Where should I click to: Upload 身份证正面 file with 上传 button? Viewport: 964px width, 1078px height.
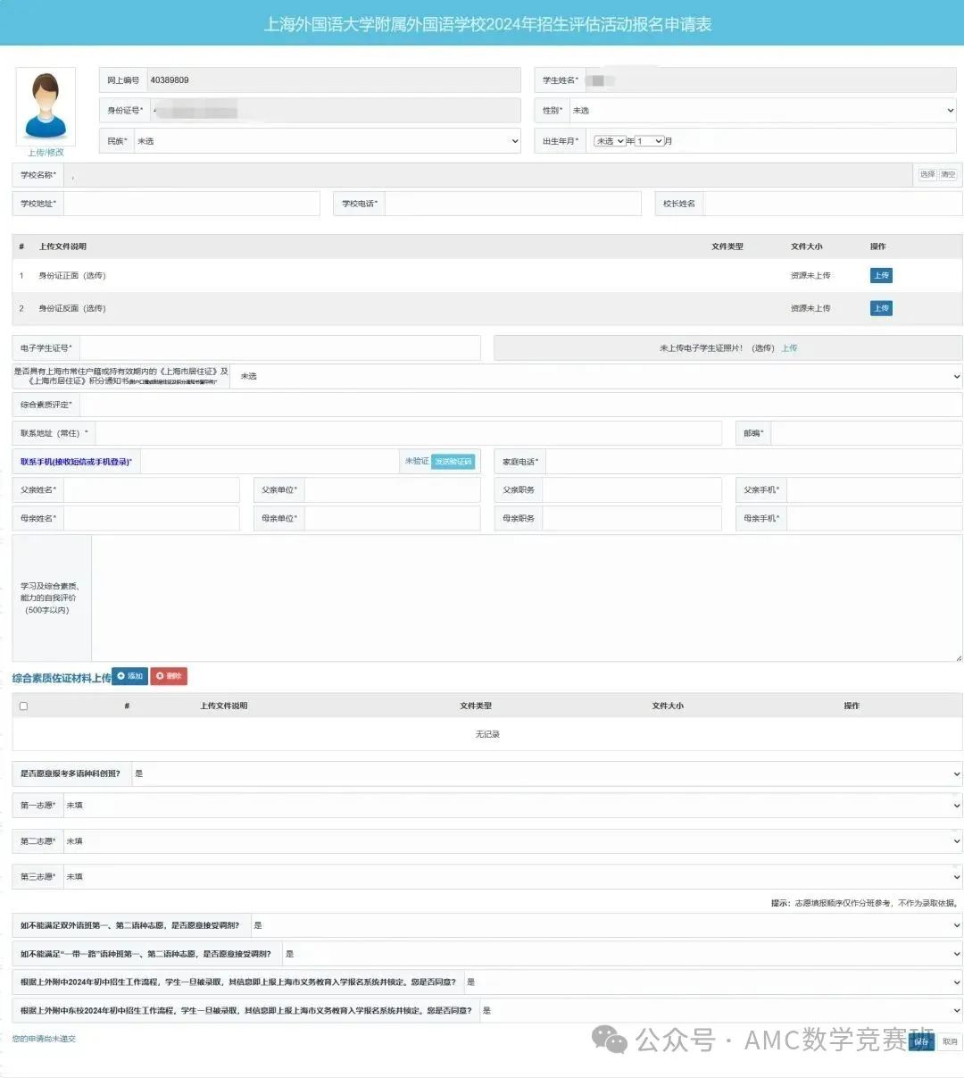[881, 275]
